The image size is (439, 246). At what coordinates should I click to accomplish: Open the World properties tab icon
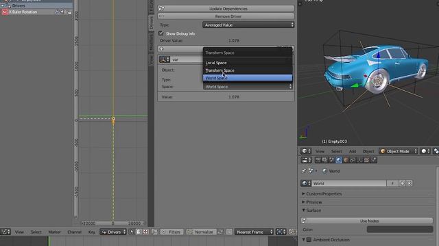pos(339,160)
